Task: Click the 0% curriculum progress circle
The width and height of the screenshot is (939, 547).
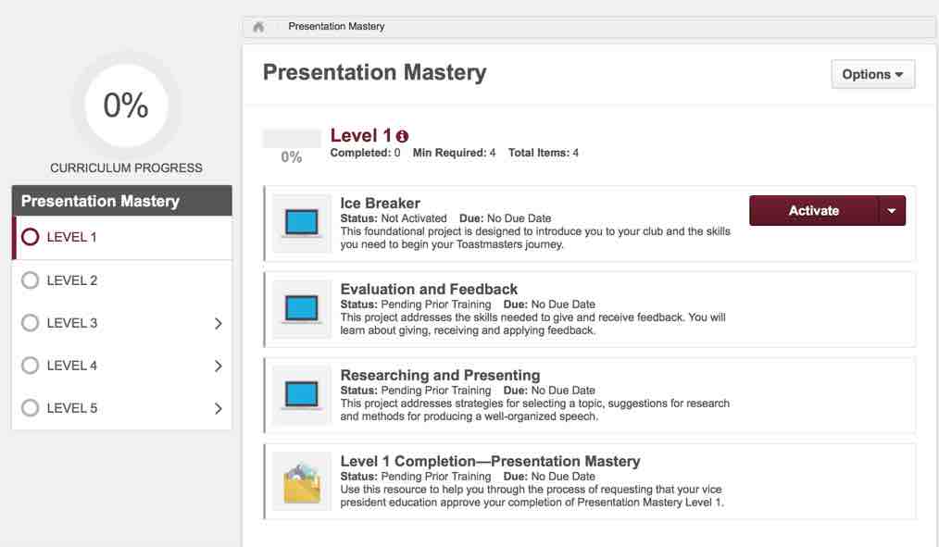Action: coord(126,106)
